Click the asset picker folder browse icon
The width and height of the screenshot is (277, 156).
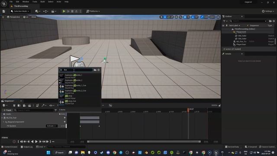point(95,70)
